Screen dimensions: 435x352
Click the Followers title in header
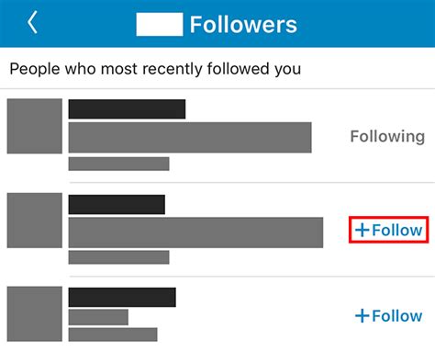pyautogui.click(x=243, y=25)
